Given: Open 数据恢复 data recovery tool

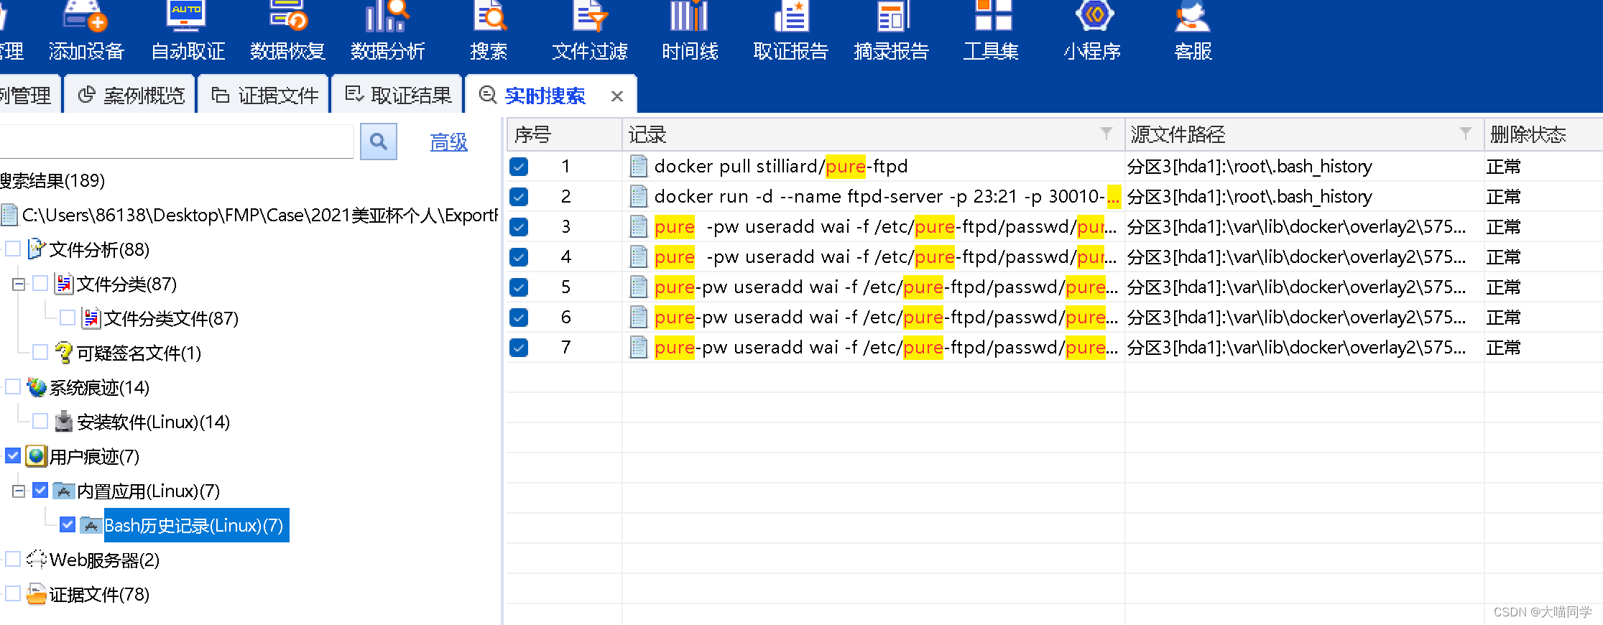Looking at the screenshot, I should 287,30.
